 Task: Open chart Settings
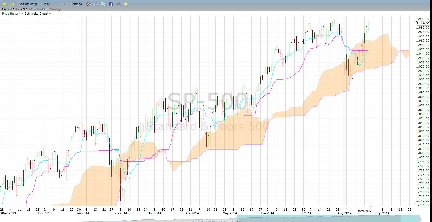[76, 4]
